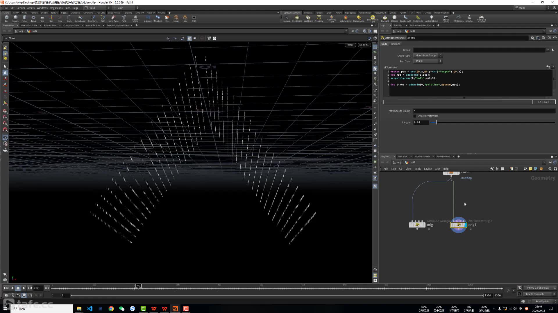The image size is (558, 313).
Task: Select the Tube shelf tool
Action: tap(24, 19)
